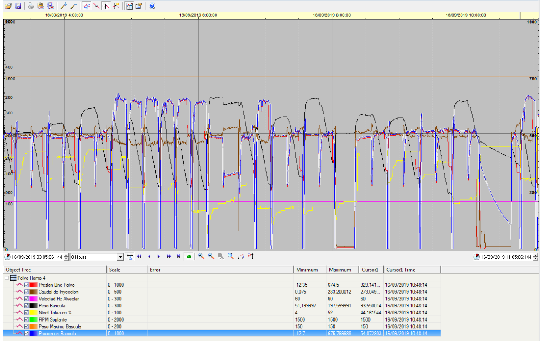Image resolution: width=540 pixels, height=341 pixels.
Task: Click the fast rewind double-arrow button
Action: coord(140,257)
